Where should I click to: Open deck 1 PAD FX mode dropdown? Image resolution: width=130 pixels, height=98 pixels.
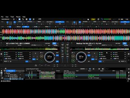(x=6, y=62)
